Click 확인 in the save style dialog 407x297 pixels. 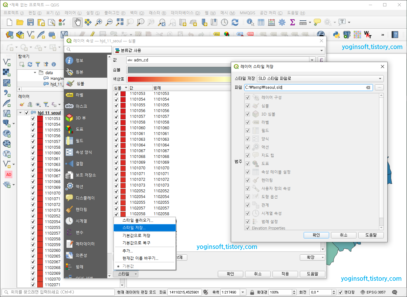click(x=316, y=235)
